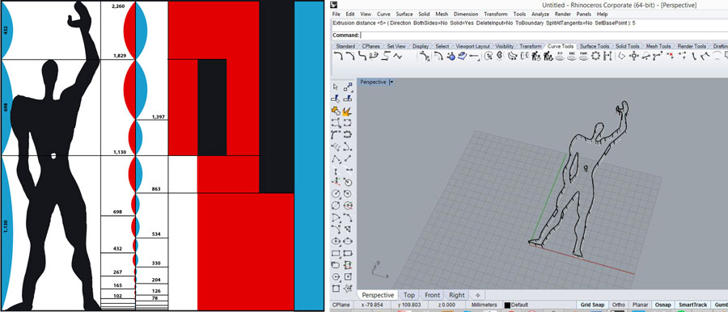Toggle Ortho mode in status bar
The image size is (728, 312).
pos(619,305)
